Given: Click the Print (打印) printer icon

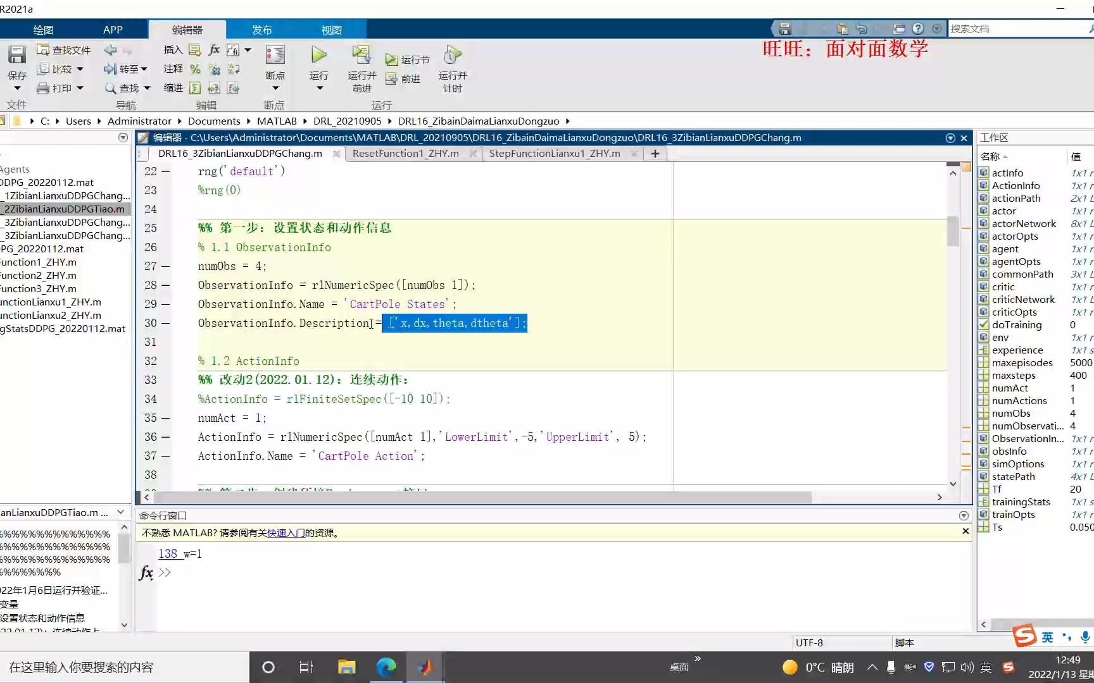Looking at the screenshot, I should tap(42, 88).
